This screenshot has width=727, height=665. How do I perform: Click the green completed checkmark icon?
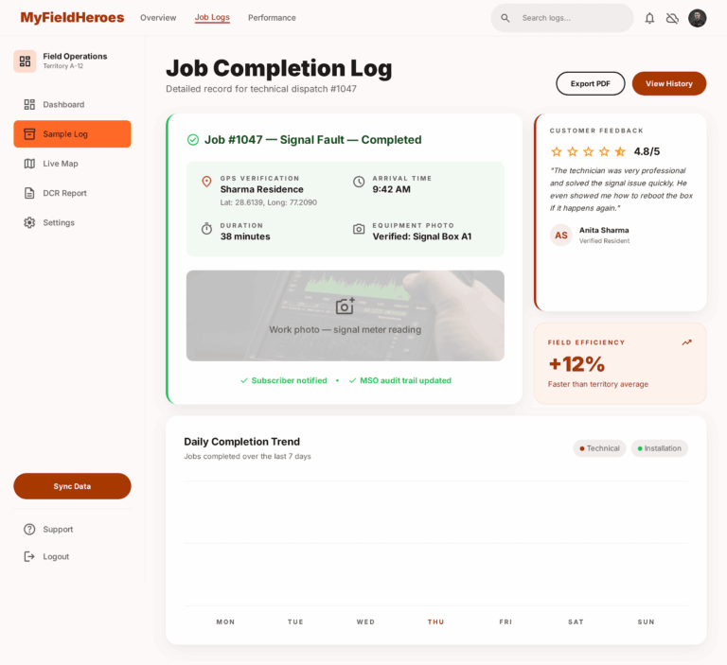[193, 139]
